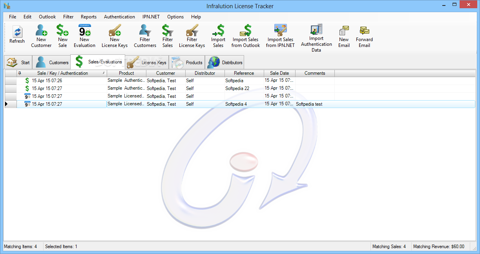This screenshot has height=254, width=480.
Task: Select dollar icon of Softpedia 22 row
Action: pos(27,88)
